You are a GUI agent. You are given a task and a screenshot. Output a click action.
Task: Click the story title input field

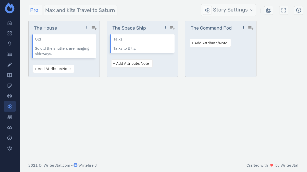point(80,10)
